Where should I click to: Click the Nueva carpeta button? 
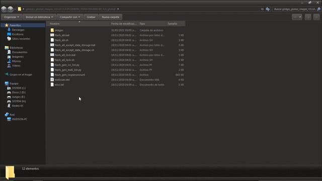coord(110,17)
